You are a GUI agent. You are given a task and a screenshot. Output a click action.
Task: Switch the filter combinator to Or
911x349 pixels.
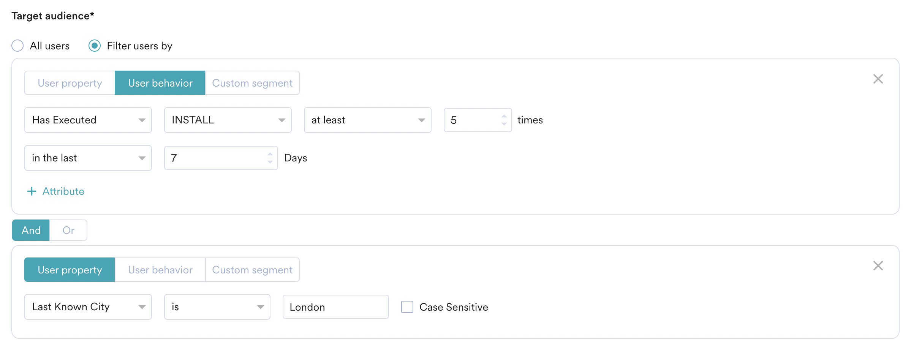tap(68, 230)
